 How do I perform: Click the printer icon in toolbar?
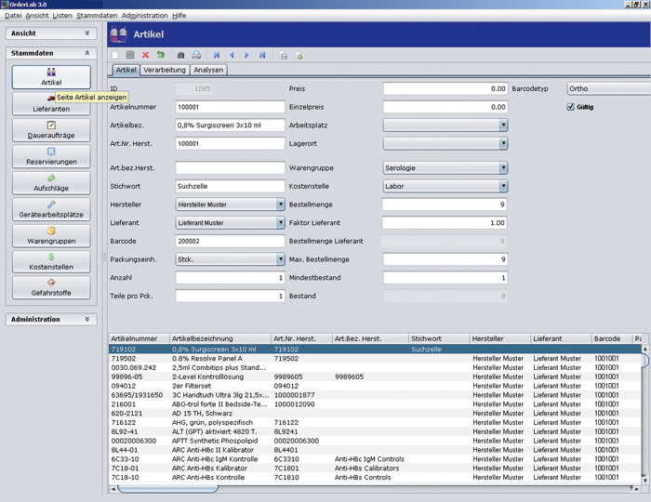[x=196, y=56]
